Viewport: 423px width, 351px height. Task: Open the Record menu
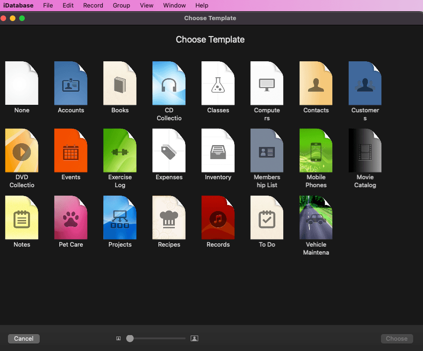93,6
